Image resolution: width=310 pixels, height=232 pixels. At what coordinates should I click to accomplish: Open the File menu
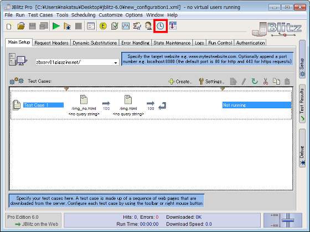pyautogui.click(x=8, y=15)
